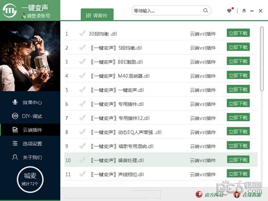
Task: Download BBE激励.dll with 立即下载
Action: click(x=238, y=61)
